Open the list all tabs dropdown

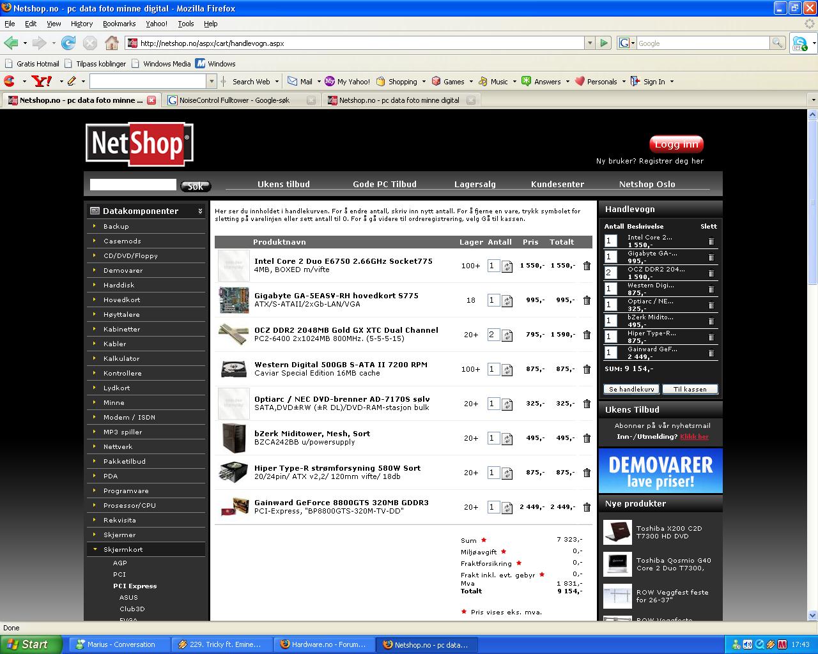(813, 100)
